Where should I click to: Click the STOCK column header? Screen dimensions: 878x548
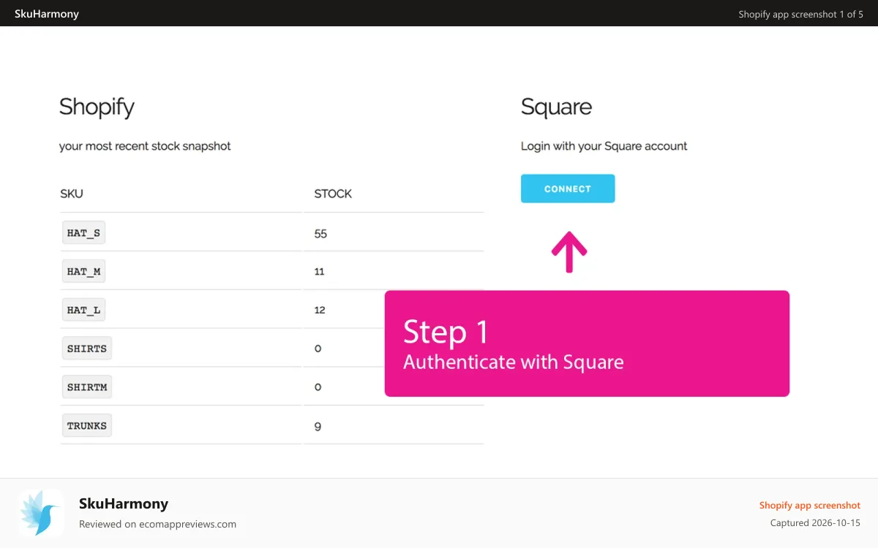(333, 194)
